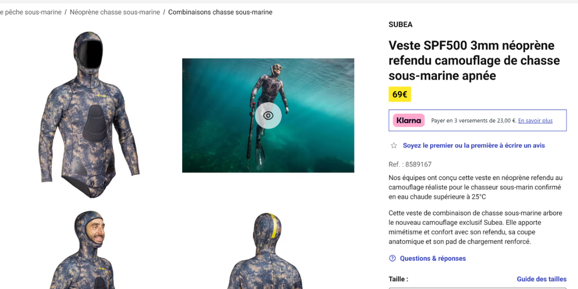Click the eye icon on the underwater photo

(268, 115)
